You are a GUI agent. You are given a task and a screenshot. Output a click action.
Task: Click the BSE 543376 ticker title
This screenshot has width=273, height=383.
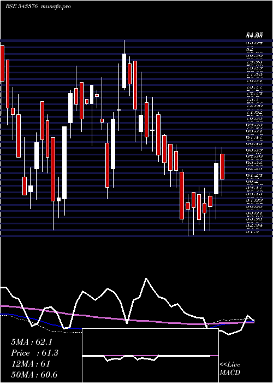[21, 7]
